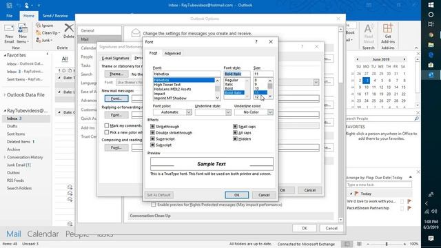Go to the previous month in calendar
This screenshot has height=248, width=441.
357,59
